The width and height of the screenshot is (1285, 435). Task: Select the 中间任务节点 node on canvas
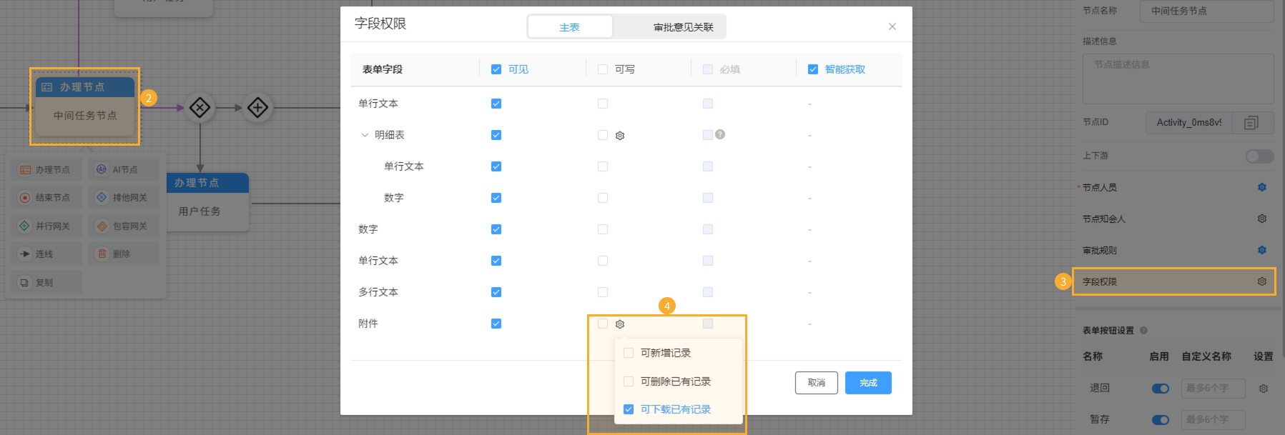click(x=85, y=106)
